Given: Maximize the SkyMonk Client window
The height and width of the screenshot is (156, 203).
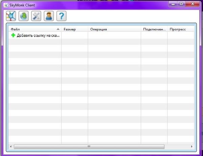Looking at the screenshot, I should (181, 4).
